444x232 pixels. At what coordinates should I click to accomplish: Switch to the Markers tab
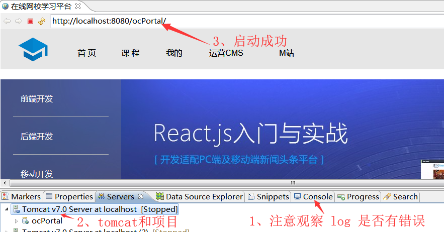point(22,196)
